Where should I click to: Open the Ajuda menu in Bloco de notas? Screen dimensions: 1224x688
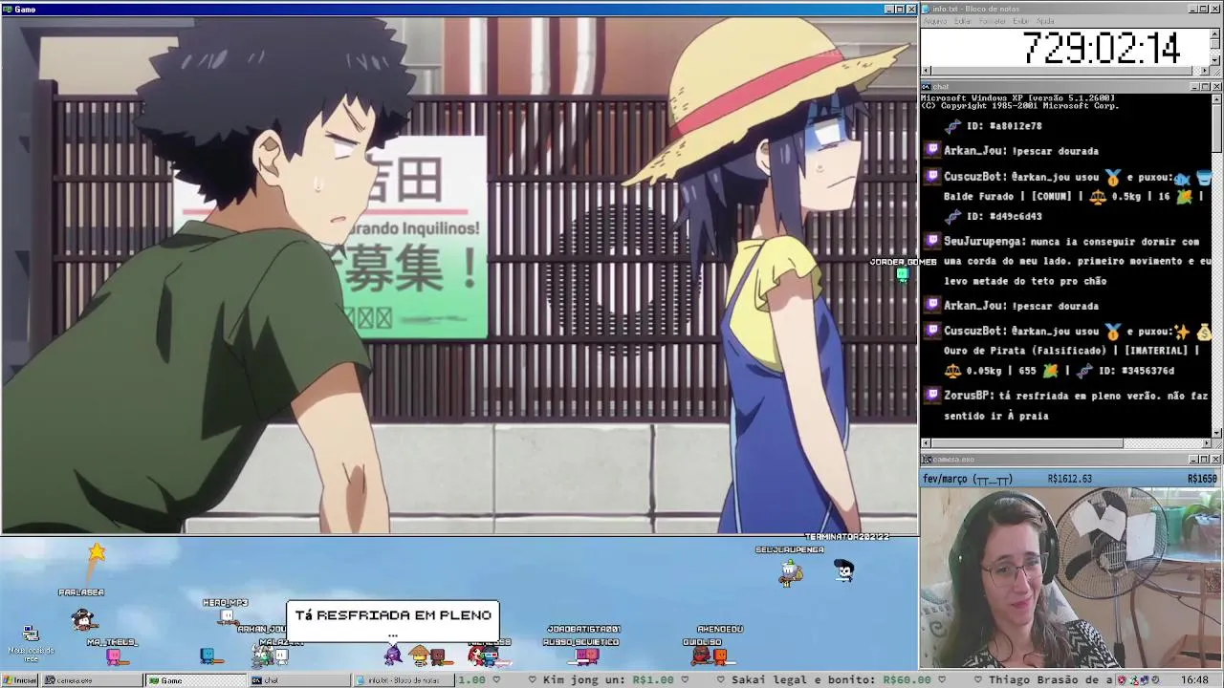(1045, 21)
